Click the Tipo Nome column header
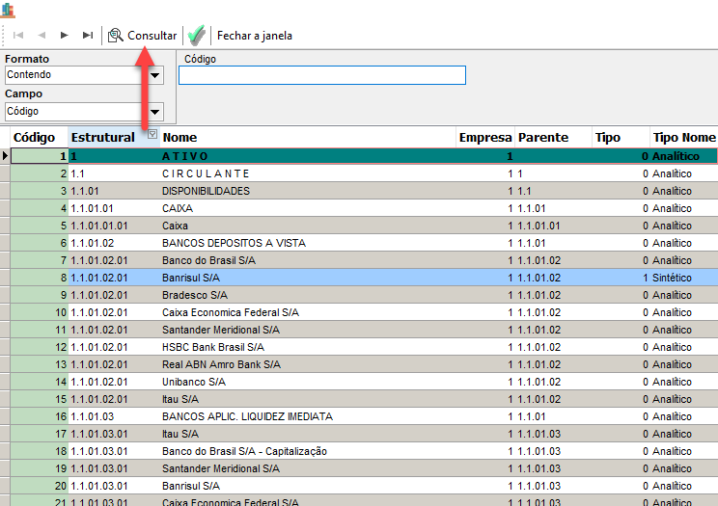 pos(683,138)
